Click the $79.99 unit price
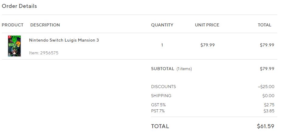 coord(207,45)
